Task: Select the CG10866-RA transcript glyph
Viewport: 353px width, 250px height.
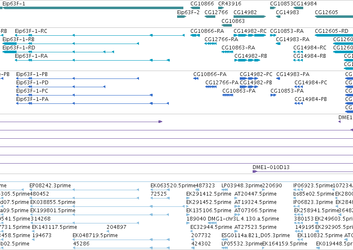Action: click(195, 35)
